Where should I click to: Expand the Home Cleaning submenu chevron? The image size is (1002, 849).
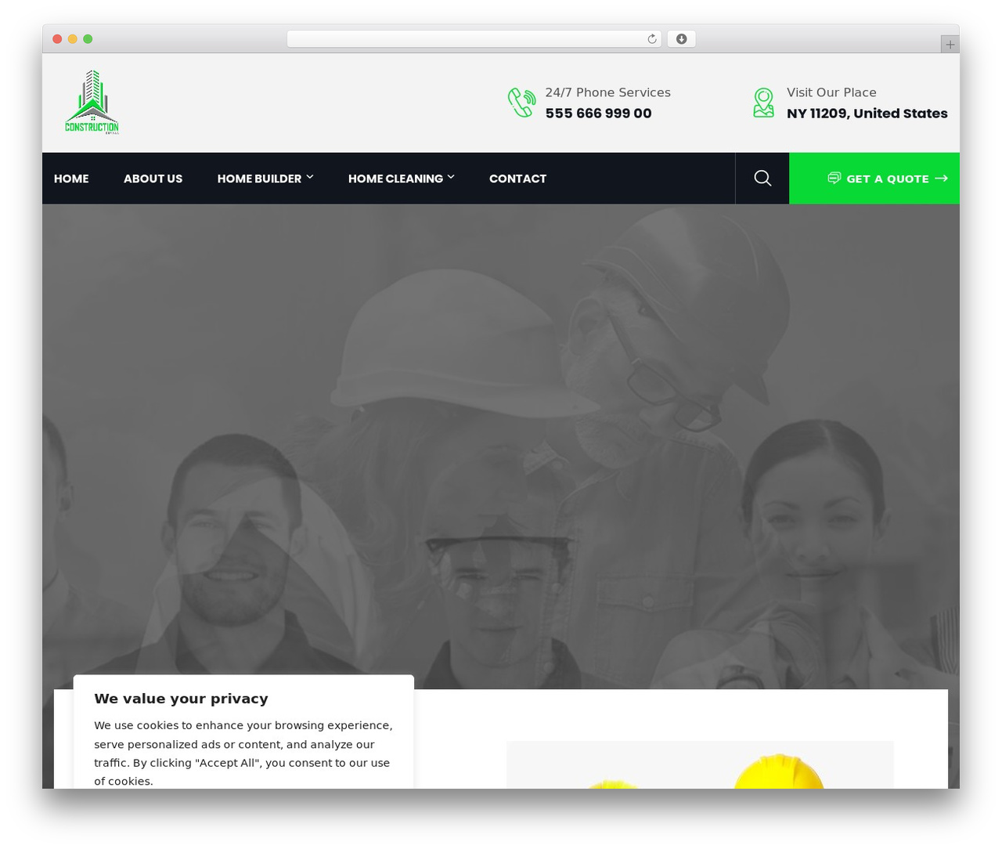[x=451, y=177]
